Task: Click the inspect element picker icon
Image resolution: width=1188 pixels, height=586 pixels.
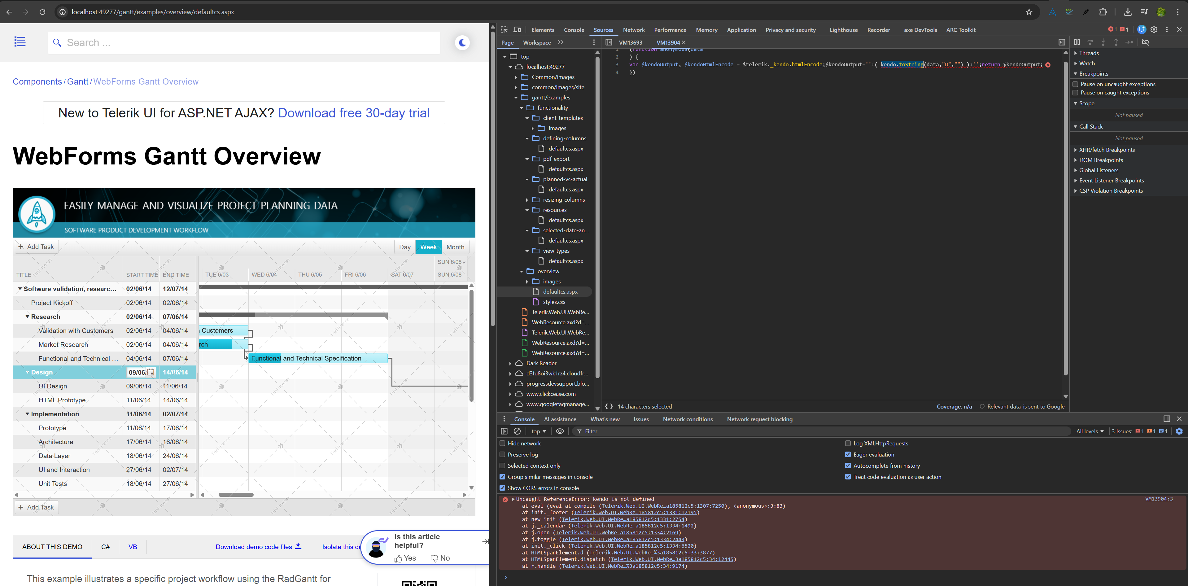Action: click(504, 29)
